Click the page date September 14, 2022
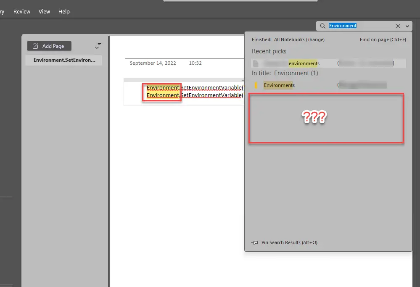Image resolution: width=420 pixels, height=287 pixels. [153, 63]
